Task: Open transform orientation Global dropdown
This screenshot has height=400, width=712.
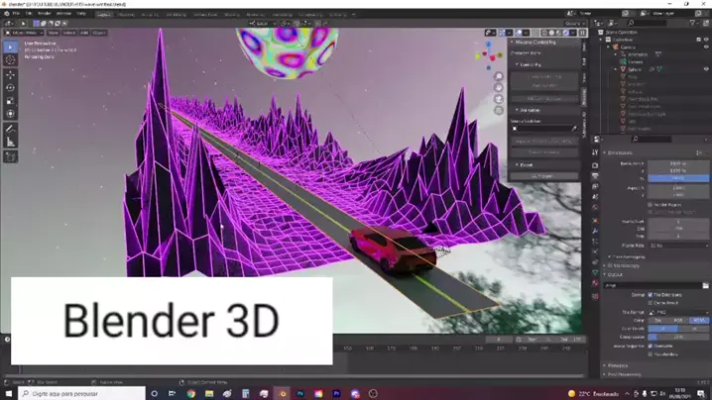Action: coord(262,23)
